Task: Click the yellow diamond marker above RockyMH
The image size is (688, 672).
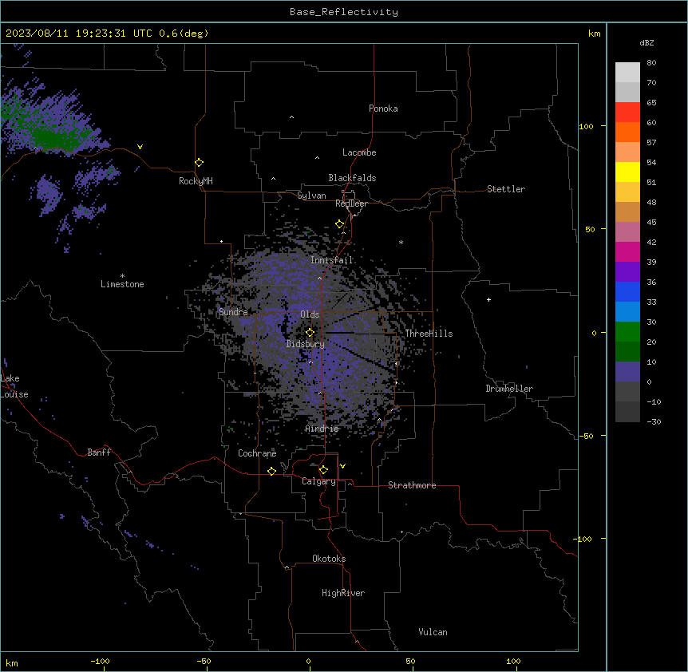Action: (200, 163)
